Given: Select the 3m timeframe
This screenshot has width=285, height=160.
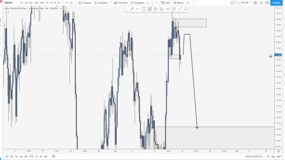Looking at the screenshot, I should point(26,3).
